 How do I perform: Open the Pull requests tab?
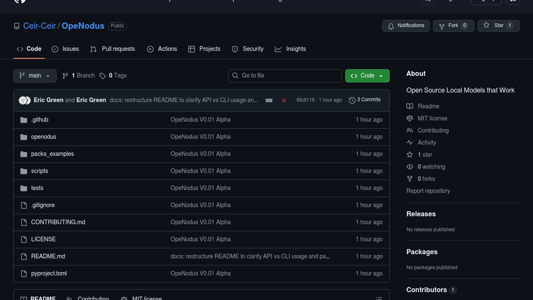pos(112,49)
